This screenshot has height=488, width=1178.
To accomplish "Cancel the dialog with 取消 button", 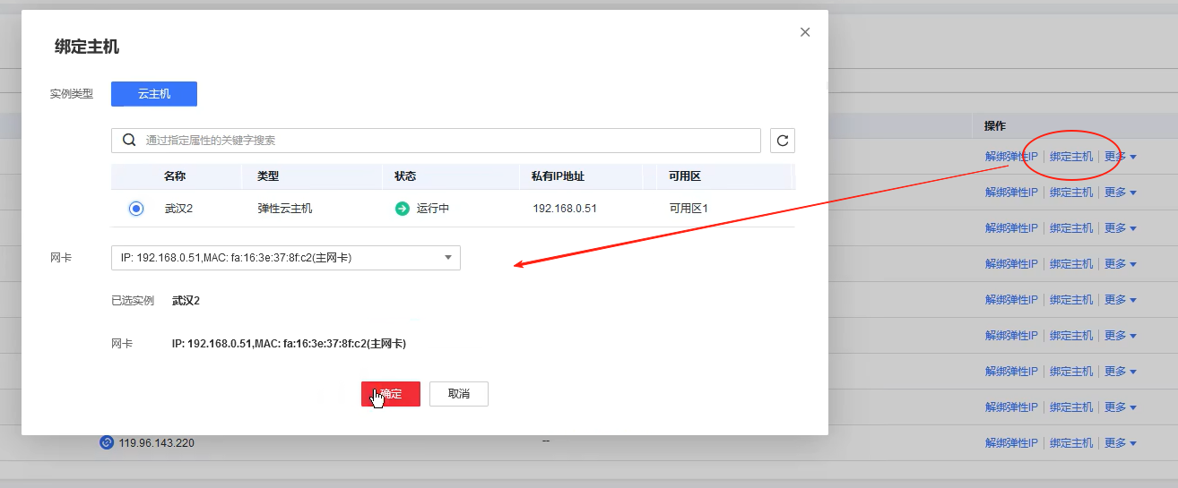I will click(459, 394).
